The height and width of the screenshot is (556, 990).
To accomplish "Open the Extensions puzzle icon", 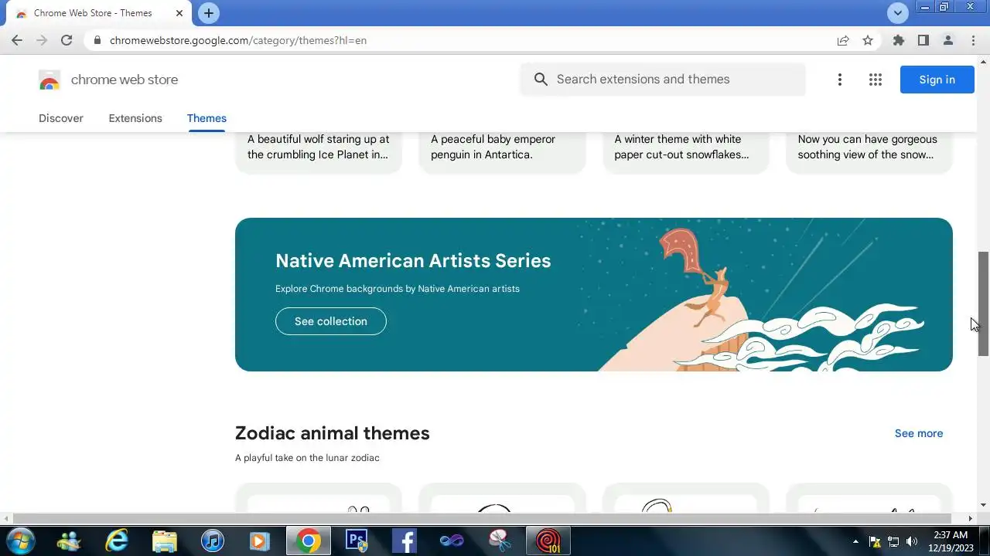I will [x=898, y=40].
